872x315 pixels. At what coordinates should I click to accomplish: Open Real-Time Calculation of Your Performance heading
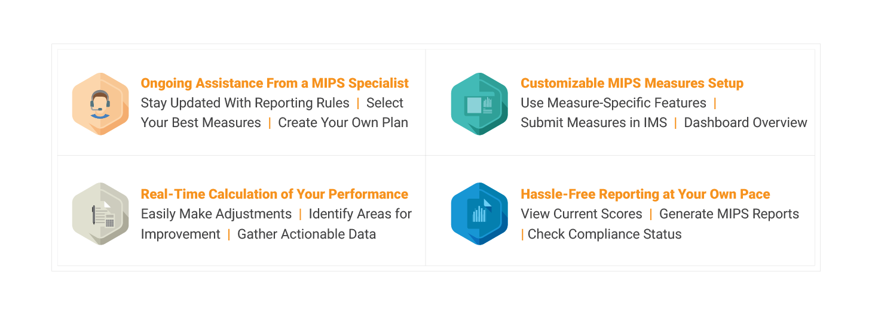click(274, 194)
